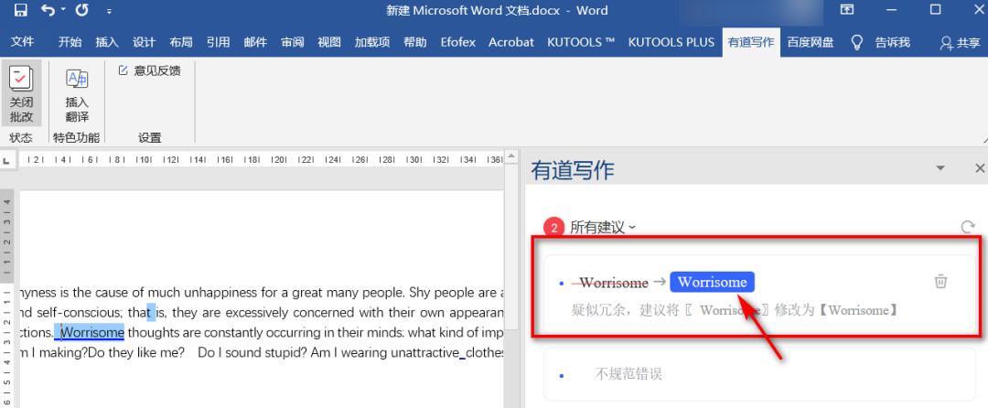Switch to the 帮助 ribbon tab
Viewport: 988px width, 408px height.
click(415, 42)
